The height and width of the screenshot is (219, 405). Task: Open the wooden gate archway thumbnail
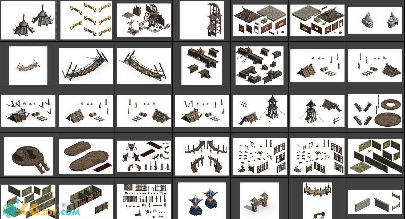tap(260, 201)
